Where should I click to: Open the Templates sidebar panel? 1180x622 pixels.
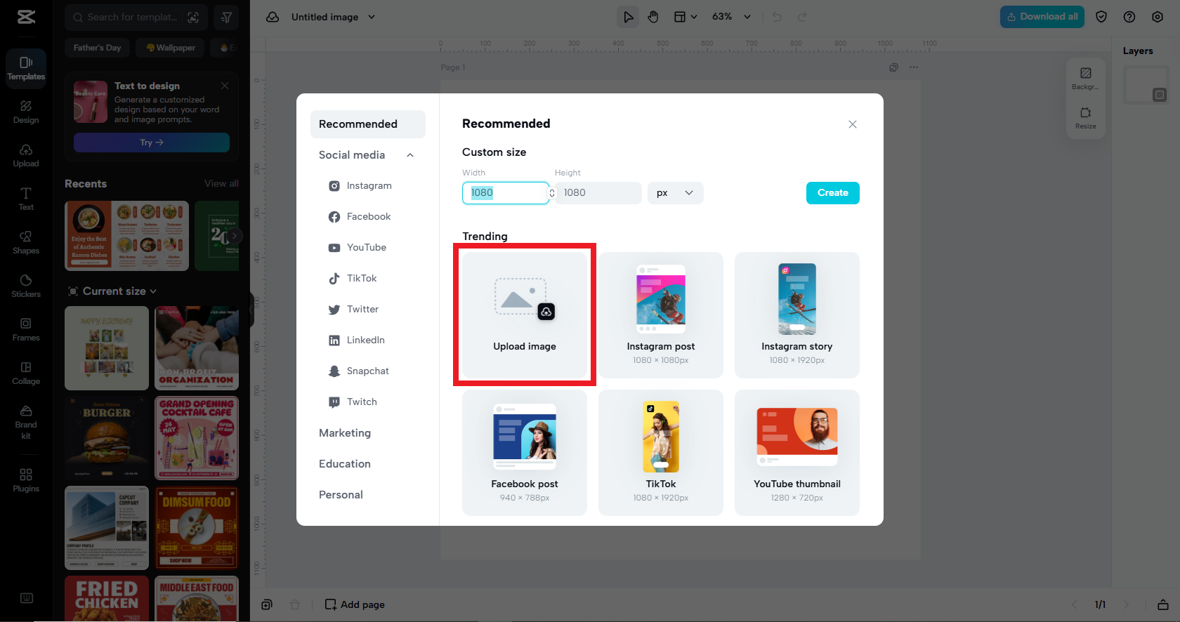[x=26, y=68]
